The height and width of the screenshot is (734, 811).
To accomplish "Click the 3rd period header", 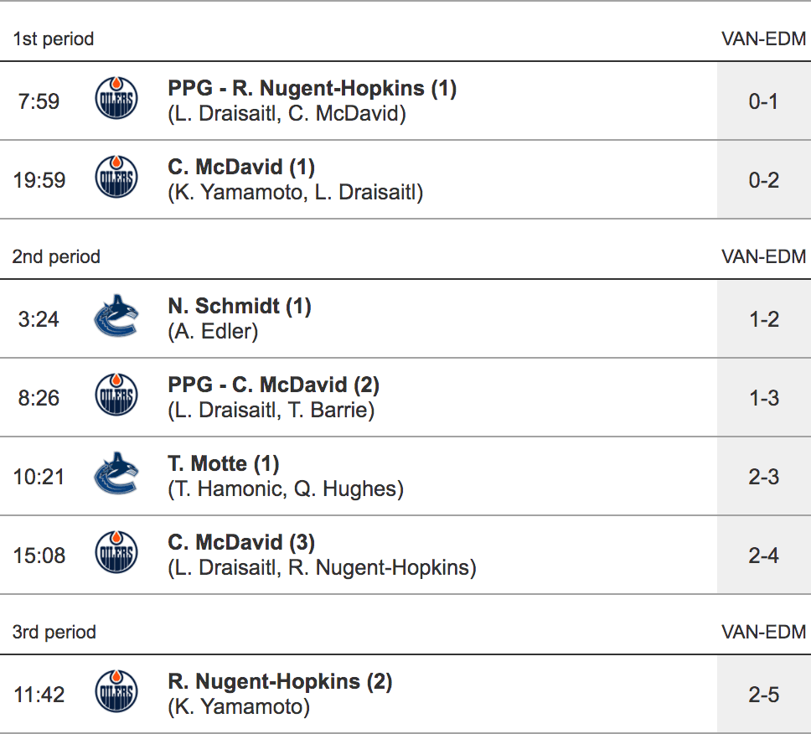I will click(x=54, y=633).
